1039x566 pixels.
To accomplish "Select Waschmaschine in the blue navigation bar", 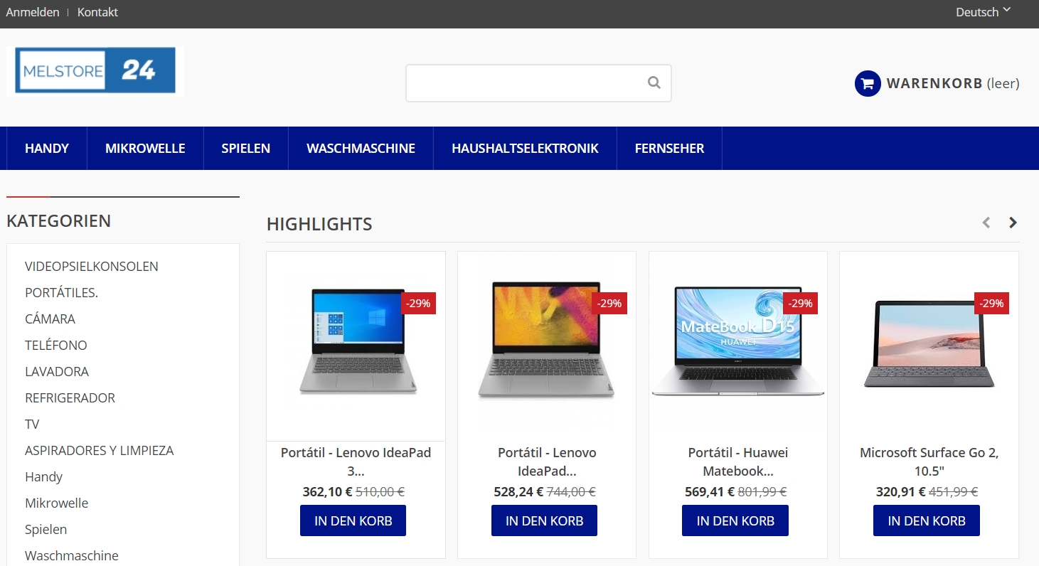I will [361, 149].
